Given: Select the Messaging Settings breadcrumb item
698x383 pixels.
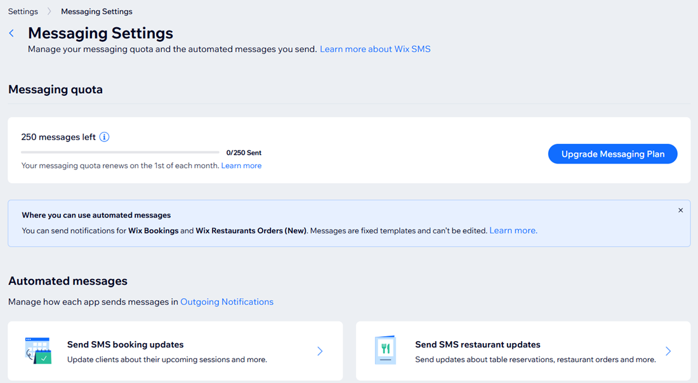Looking at the screenshot, I should click(96, 11).
